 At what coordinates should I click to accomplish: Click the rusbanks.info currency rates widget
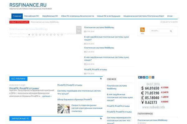[x=154, y=95]
